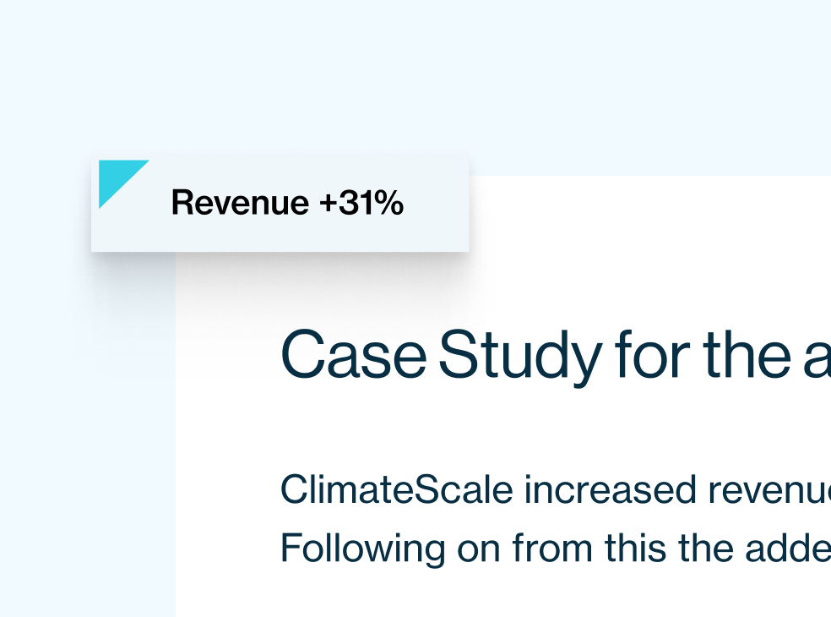Click the word "ClimateScale" in the paragraph

pos(396,489)
